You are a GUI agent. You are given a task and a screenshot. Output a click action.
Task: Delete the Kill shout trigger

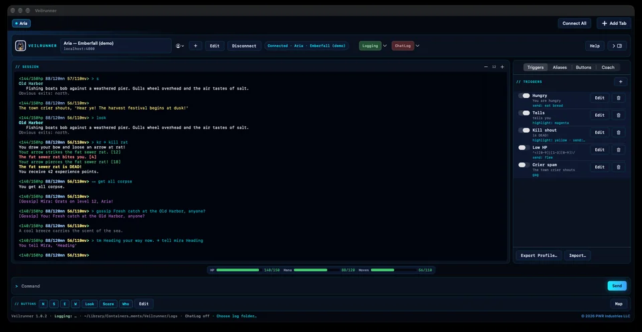618,132
